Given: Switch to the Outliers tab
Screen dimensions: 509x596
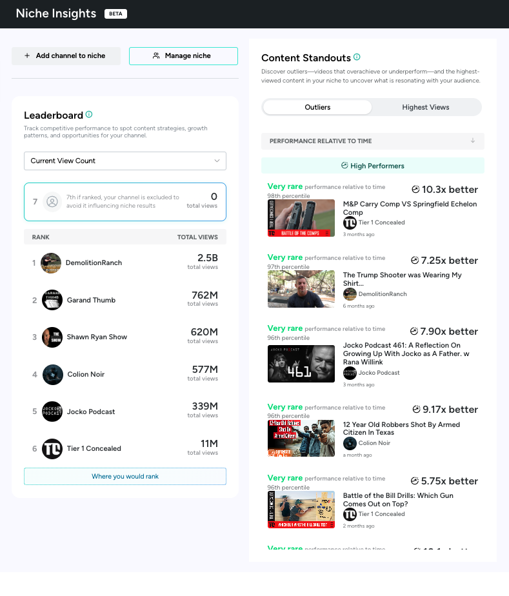Looking at the screenshot, I should [x=317, y=107].
